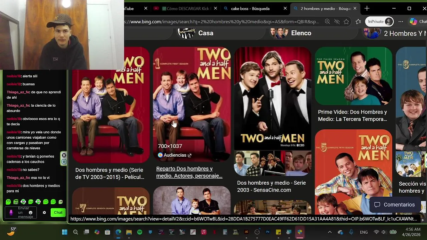Open a new browser tab
This screenshot has width=427, height=240.
(x=367, y=8)
